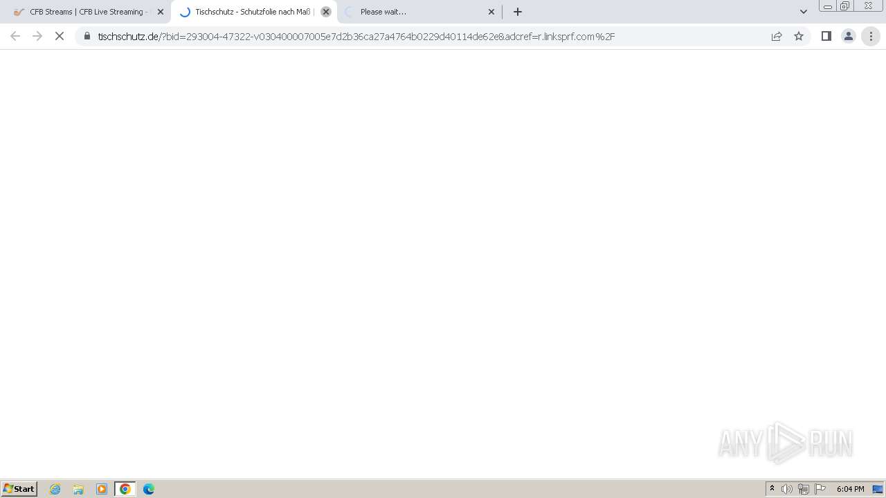Open the Windows Start menu
The height and width of the screenshot is (498, 886).
[19, 489]
